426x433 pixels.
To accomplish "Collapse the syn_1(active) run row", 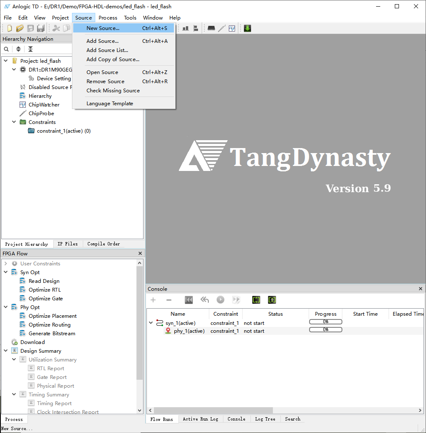I will coord(151,322).
